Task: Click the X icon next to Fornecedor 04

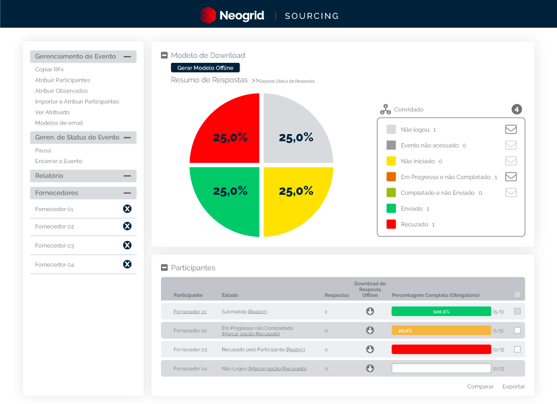Action: (x=127, y=264)
